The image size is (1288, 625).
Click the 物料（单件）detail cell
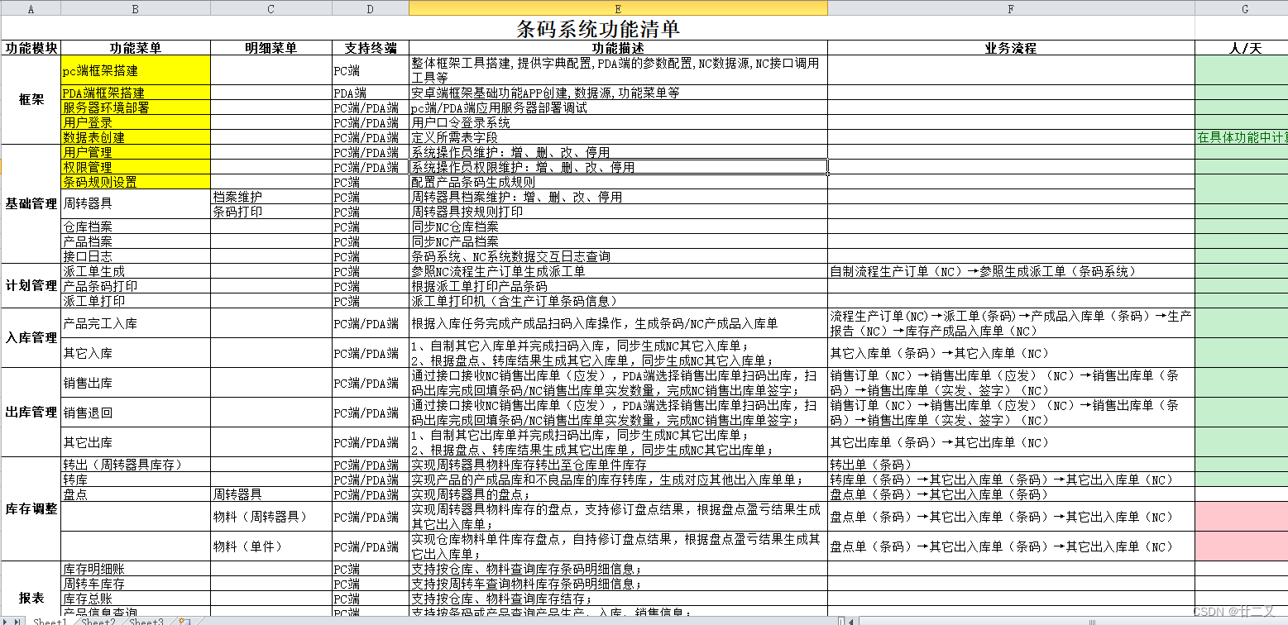pyautogui.click(x=271, y=546)
